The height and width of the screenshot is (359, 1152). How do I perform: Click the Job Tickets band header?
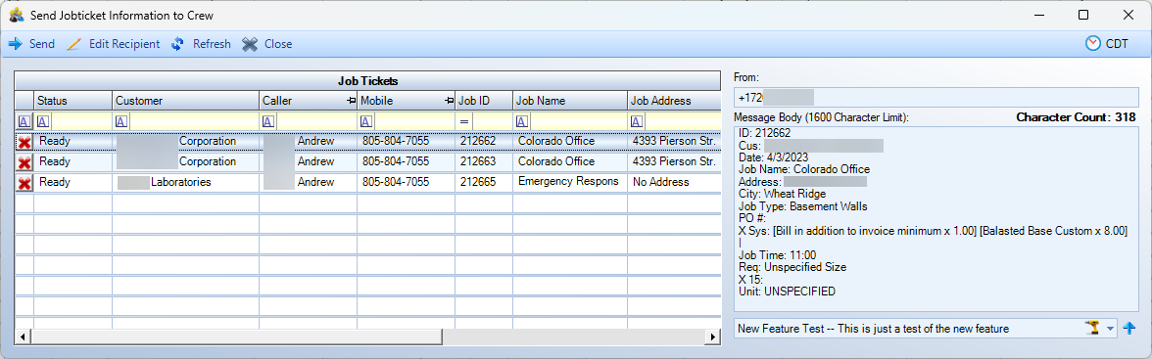tap(367, 81)
